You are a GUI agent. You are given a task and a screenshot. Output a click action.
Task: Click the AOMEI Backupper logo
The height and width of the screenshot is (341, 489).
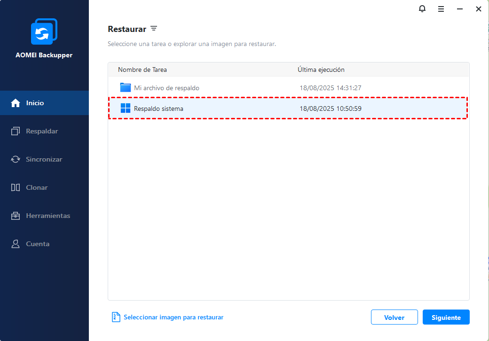[44, 31]
